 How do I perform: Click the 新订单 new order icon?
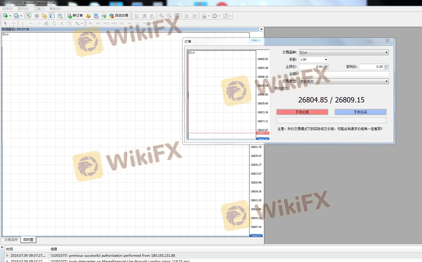point(75,16)
